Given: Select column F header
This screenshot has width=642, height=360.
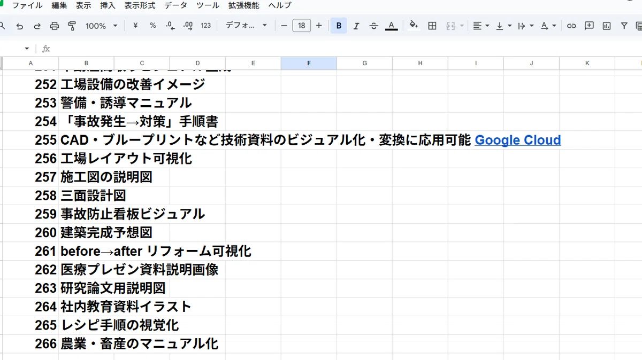Looking at the screenshot, I should pyautogui.click(x=309, y=63).
